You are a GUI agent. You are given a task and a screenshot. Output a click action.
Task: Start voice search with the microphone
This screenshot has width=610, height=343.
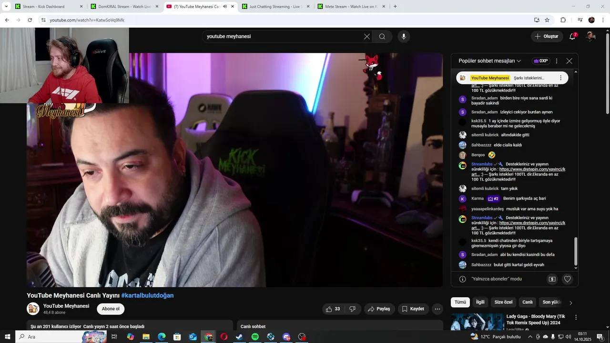404,37
